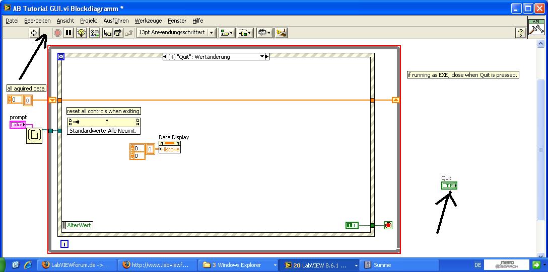This screenshot has width=548, height=272.
Task: Toggle Retain Wire Values button
Action: 95,33
